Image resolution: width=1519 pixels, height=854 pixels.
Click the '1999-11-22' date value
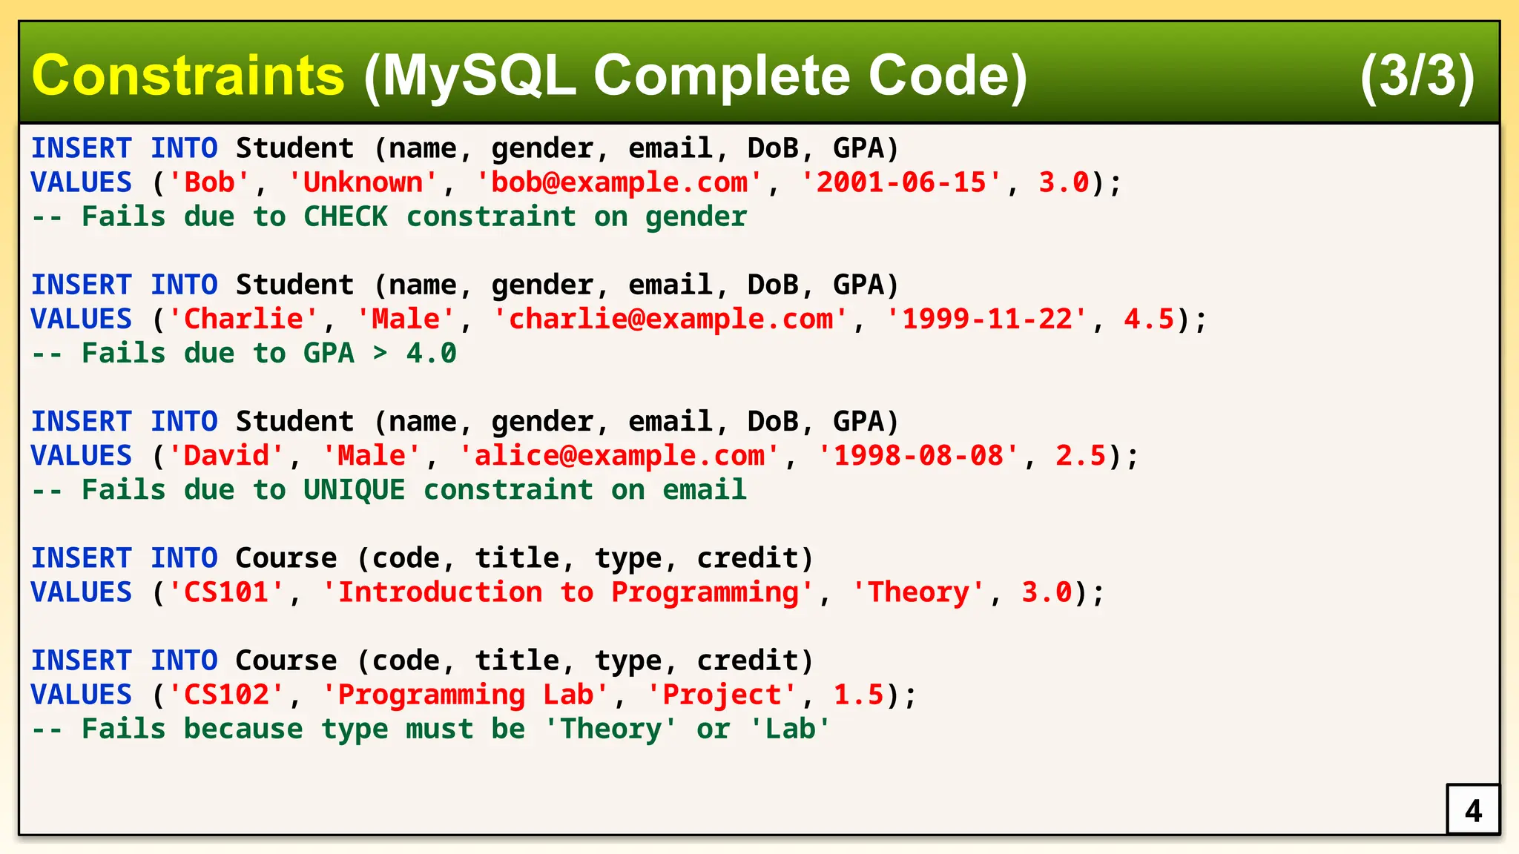987,319
